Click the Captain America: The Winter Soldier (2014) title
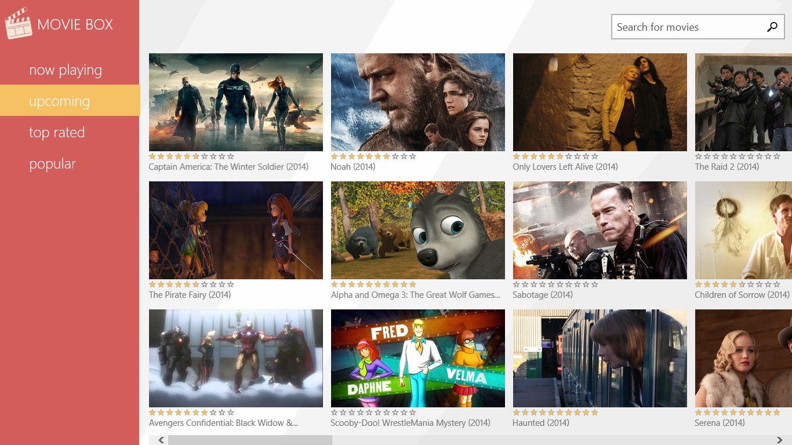Image resolution: width=792 pixels, height=445 pixels. 228,167
